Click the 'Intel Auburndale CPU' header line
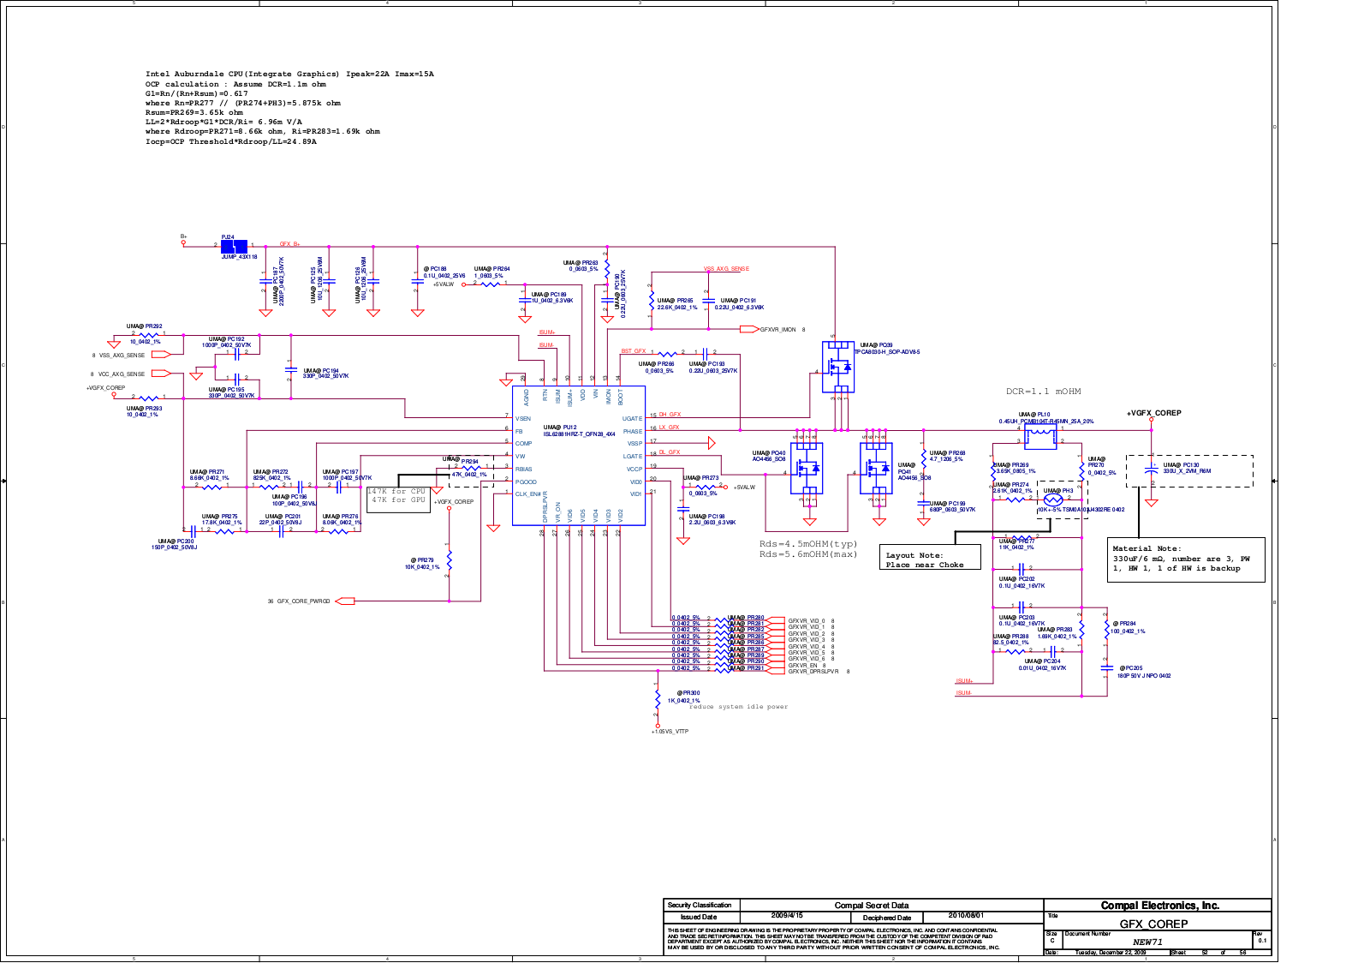The height and width of the screenshot is (969, 1370). coord(289,74)
